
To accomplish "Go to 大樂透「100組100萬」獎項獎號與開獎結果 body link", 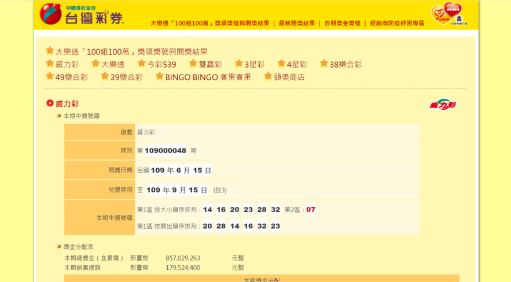I will [131, 51].
